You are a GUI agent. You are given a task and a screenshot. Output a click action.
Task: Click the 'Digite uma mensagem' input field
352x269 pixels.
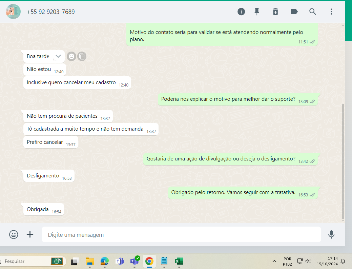[181, 235]
